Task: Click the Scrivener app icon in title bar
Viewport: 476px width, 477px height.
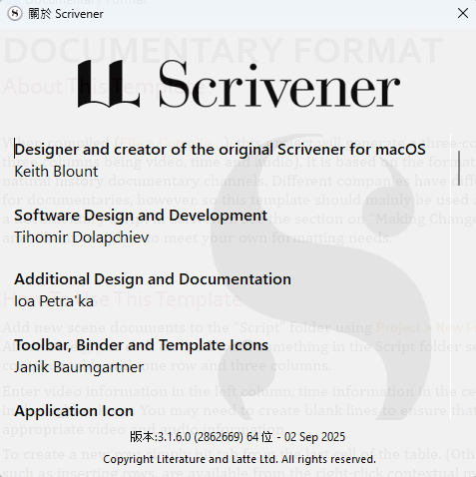Action: tap(15, 14)
